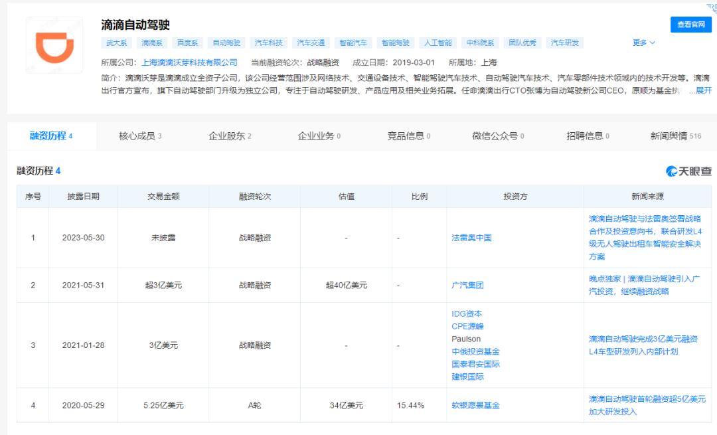The height and width of the screenshot is (435, 717).
Task: Open investor link CPE源峰
Action: [x=467, y=326]
